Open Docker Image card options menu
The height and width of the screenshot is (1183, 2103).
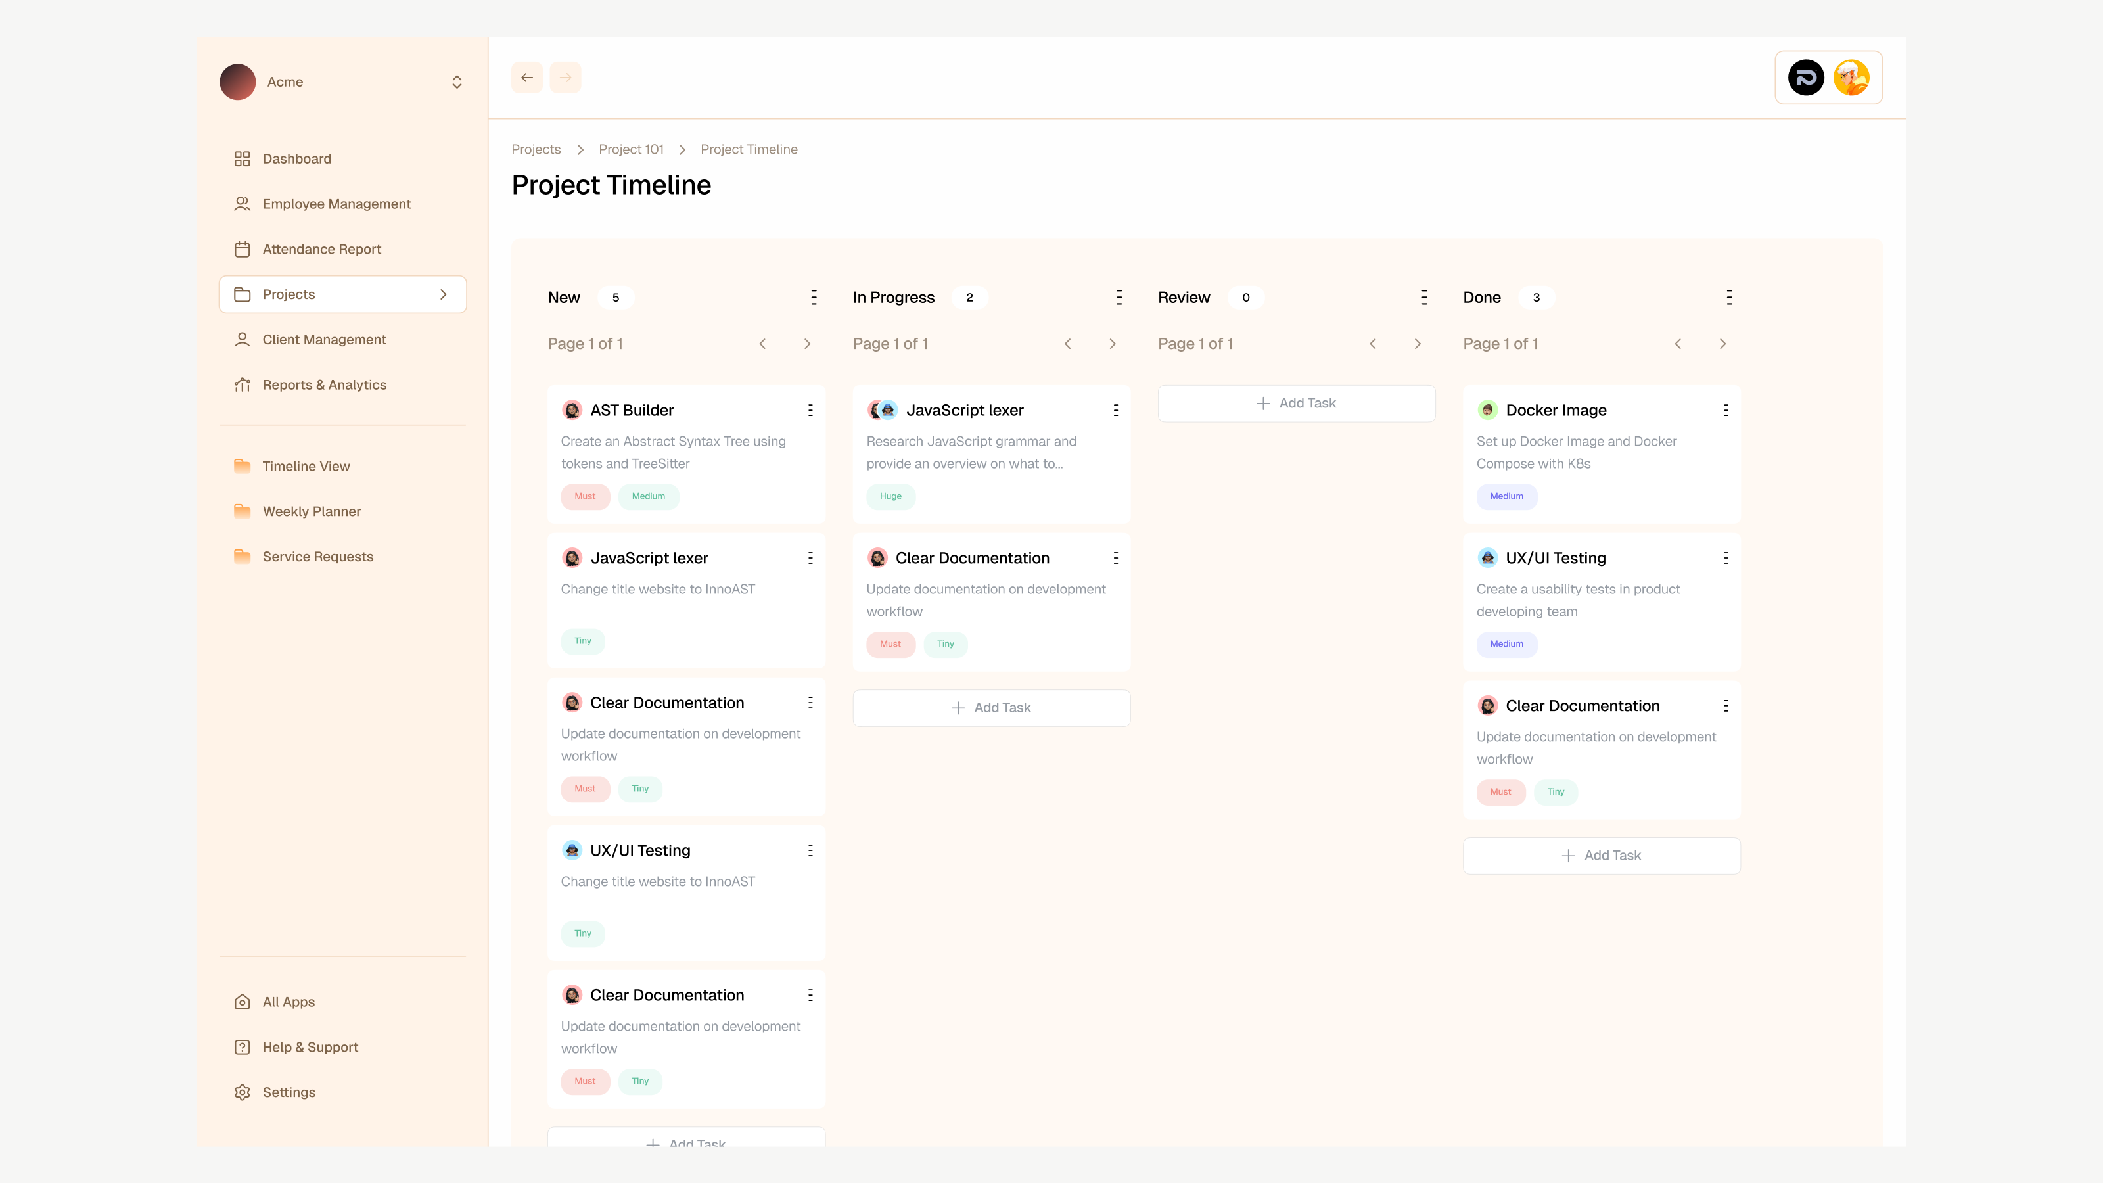(1725, 410)
